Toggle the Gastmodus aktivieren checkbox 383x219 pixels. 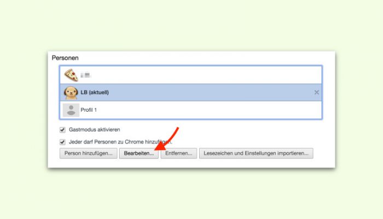click(62, 130)
